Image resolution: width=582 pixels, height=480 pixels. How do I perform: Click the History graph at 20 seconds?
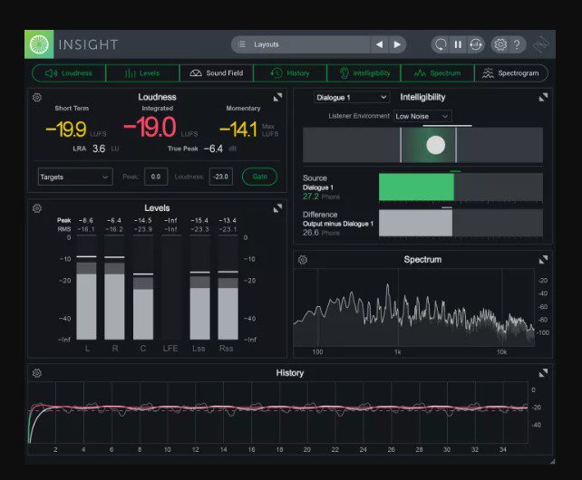pyautogui.click(x=307, y=412)
